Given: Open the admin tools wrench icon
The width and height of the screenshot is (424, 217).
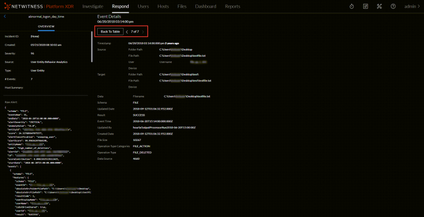Looking at the screenshot, I should tap(379, 7).
